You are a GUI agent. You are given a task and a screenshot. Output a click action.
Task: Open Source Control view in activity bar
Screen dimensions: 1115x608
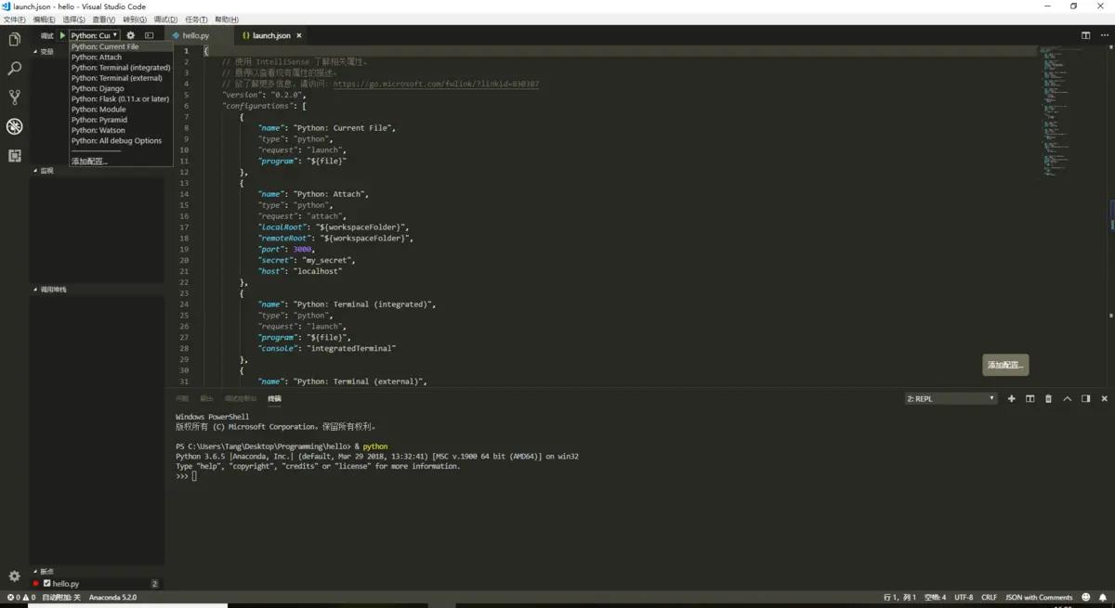tap(14, 97)
